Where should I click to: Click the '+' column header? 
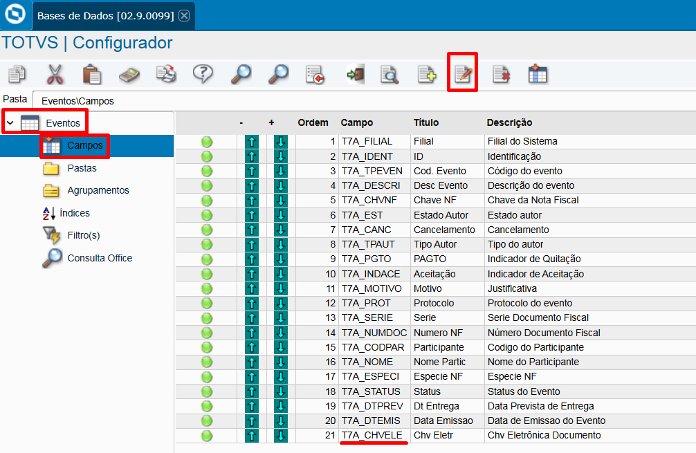tap(271, 122)
